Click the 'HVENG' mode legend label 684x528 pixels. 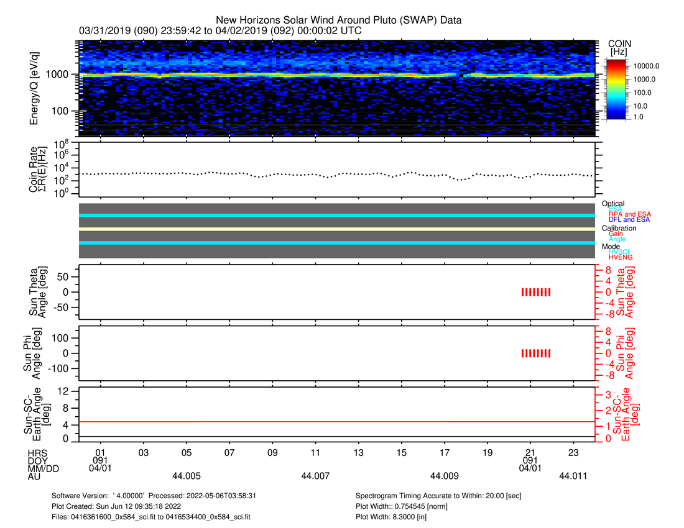[x=620, y=257]
